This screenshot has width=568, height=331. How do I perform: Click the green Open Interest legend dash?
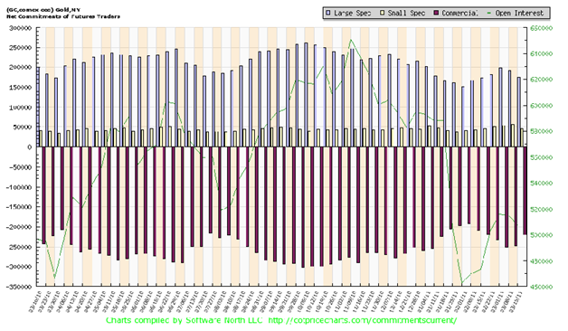pyautogui.click(x=489, y=13)
